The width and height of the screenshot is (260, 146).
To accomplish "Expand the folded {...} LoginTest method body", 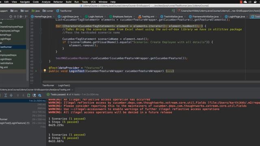I will click(x=170, y=71).
